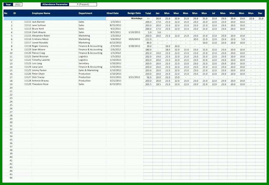Select the Jul month header
This screenshot has width=269, height=185.
coord(213,13)
